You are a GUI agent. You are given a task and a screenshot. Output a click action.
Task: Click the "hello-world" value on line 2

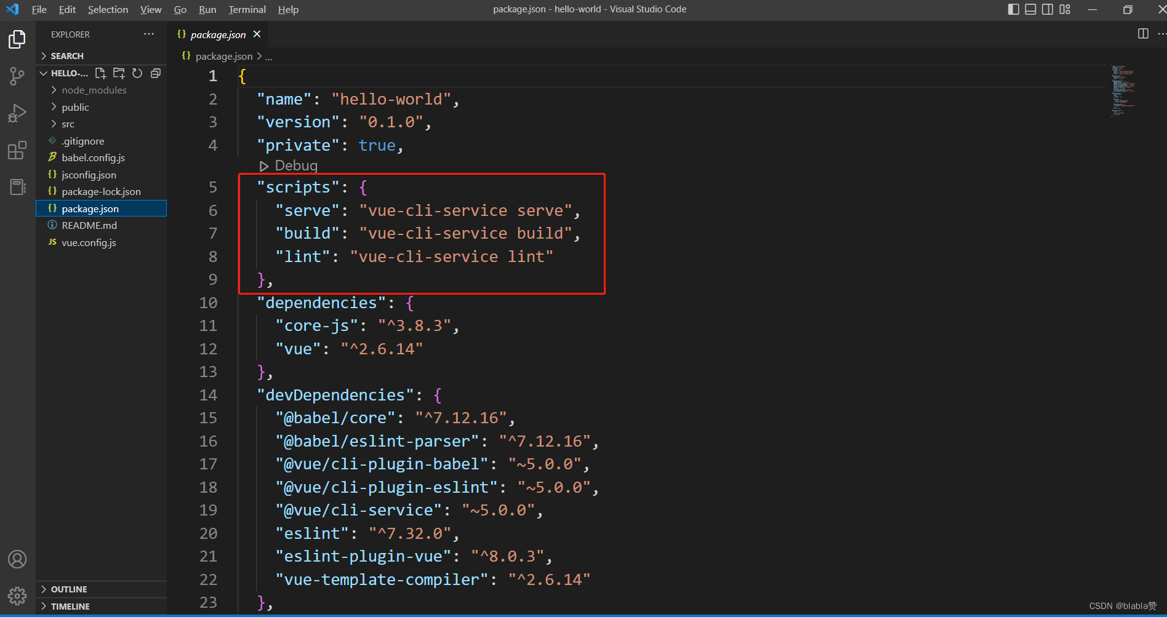click(x=391, y=99)
